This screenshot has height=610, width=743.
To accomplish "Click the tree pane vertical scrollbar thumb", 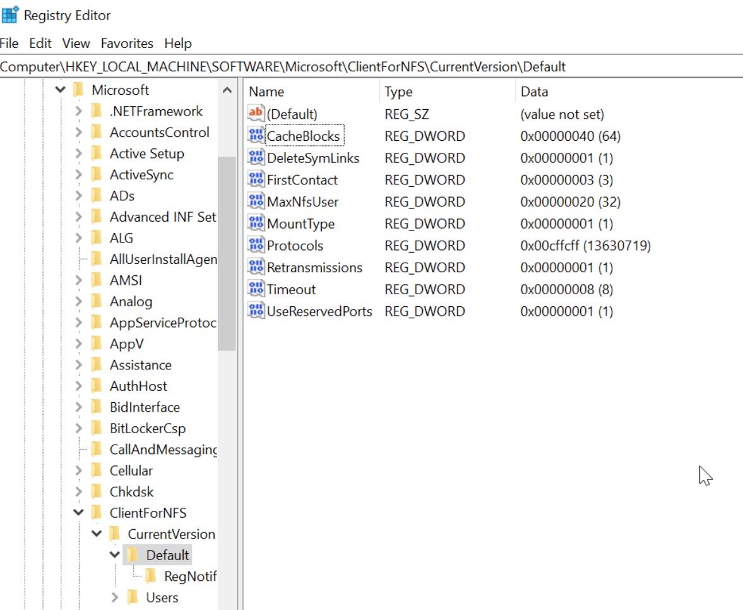I will click(x=227, y=253).
